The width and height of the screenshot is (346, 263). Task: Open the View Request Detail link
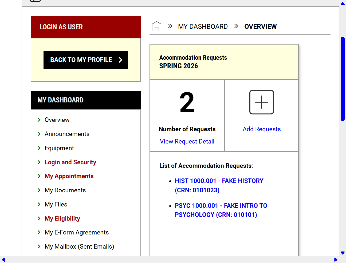click(x=187, y=141)
